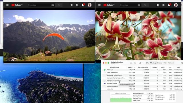Sort by Threads column header
This screenshot has width=183, height=103.
pyautogui.click(x=155, y=68)
